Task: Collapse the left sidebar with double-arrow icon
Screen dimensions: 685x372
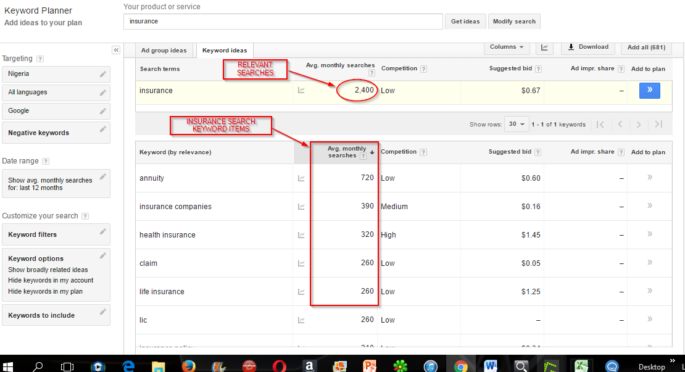Action: tap(115, 50)
